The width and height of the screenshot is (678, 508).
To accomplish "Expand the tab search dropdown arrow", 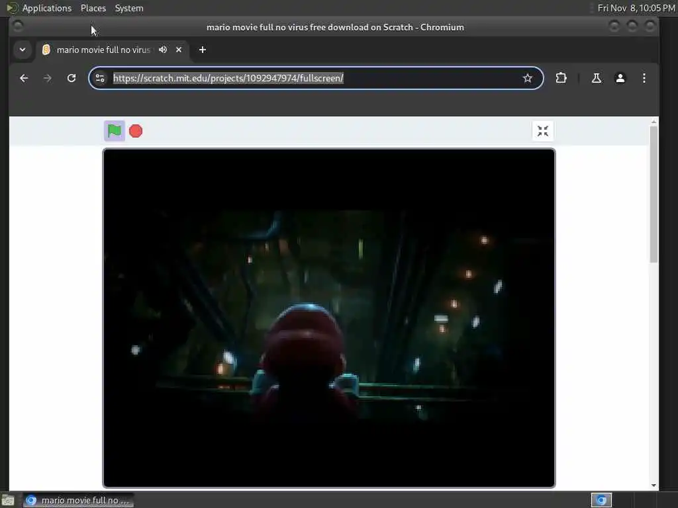I will click(23, 50).
